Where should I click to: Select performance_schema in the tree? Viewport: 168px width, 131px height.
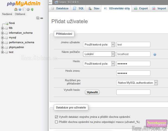(21, 42)
